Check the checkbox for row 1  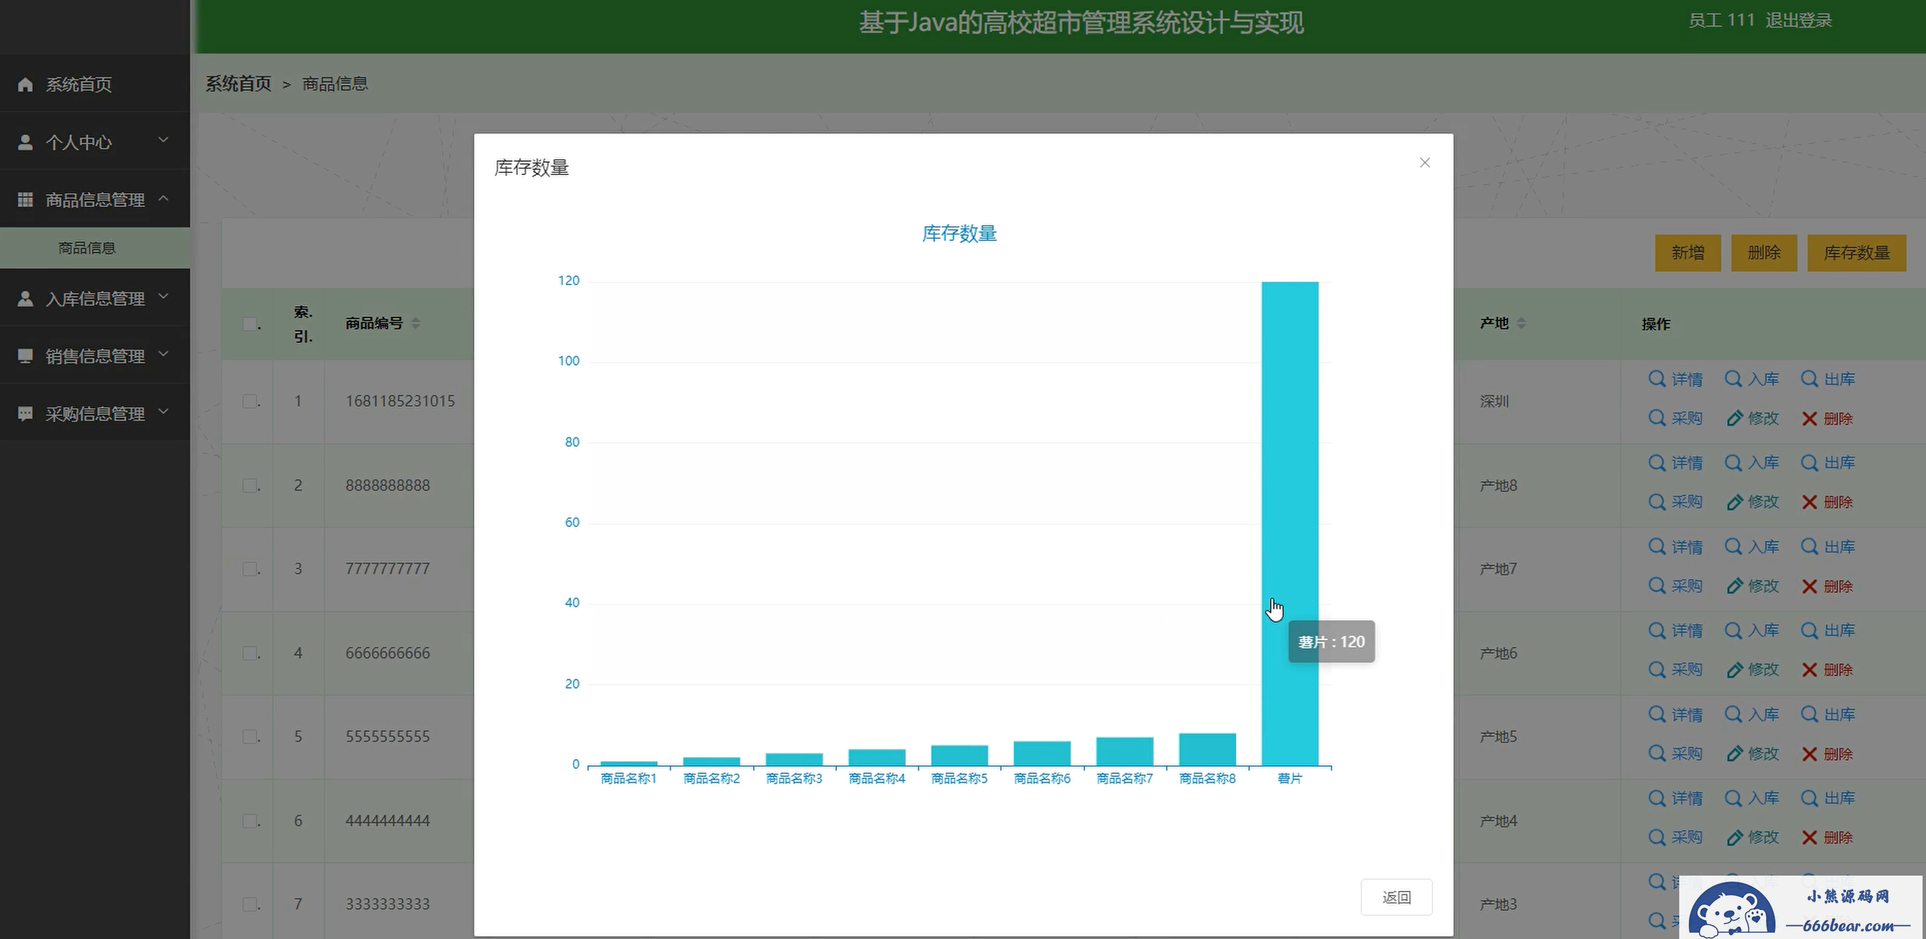250,401
